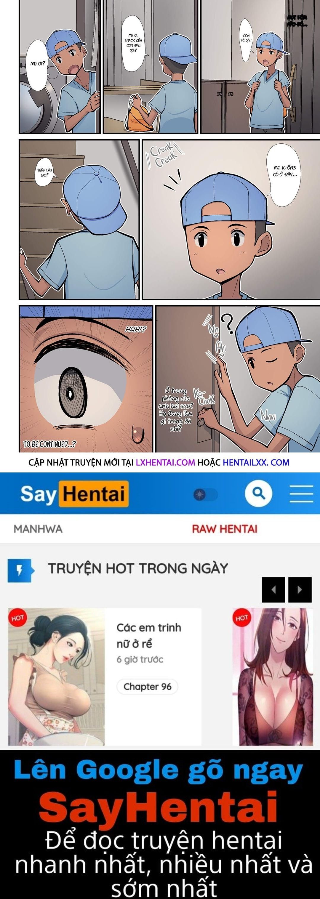320x899 pixels.
Task: Switch to the MANHWA tab
Action: tap(38, 529)
